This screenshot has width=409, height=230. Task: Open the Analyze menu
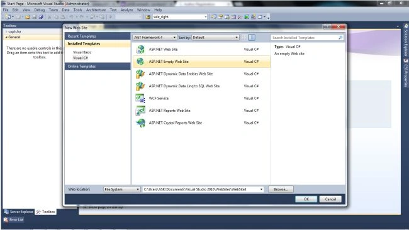point(126,10)
